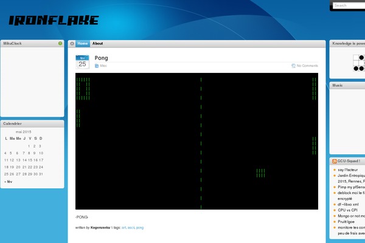The image size is (365, 243).
Task: Open the 'art' tag link
Action: 124,228
